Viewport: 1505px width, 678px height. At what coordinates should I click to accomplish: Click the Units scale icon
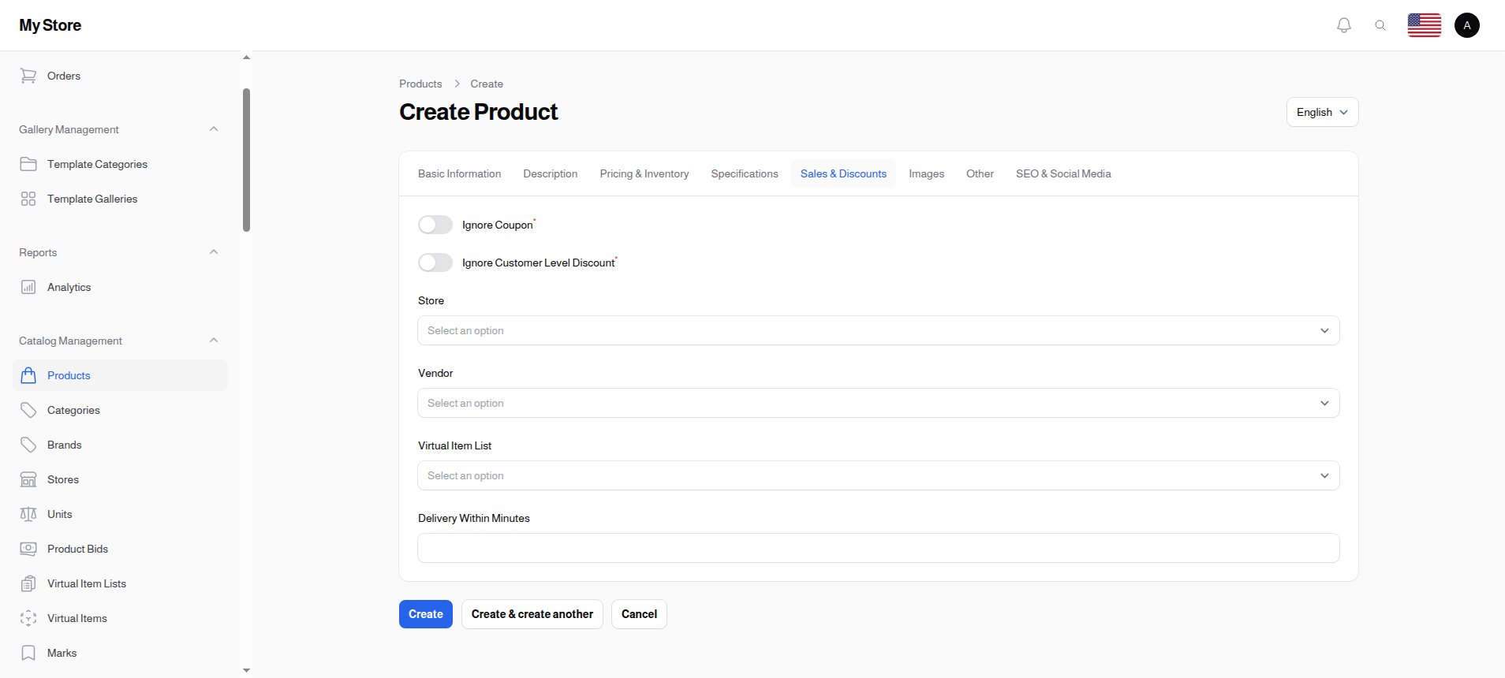pos(28,514)
